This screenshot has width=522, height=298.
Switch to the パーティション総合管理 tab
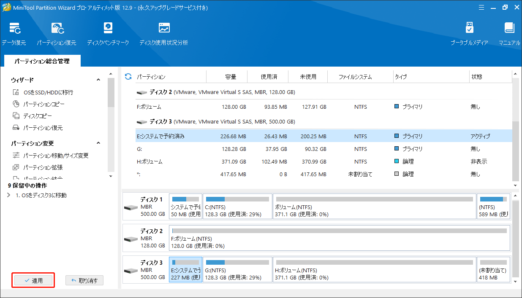pyautogui.click(x=42, y=61)
